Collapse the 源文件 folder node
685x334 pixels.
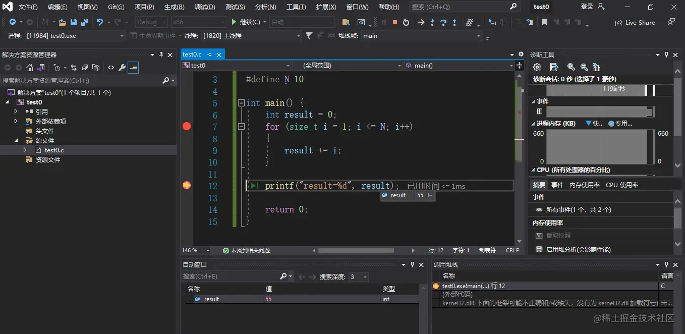[16, 141]
